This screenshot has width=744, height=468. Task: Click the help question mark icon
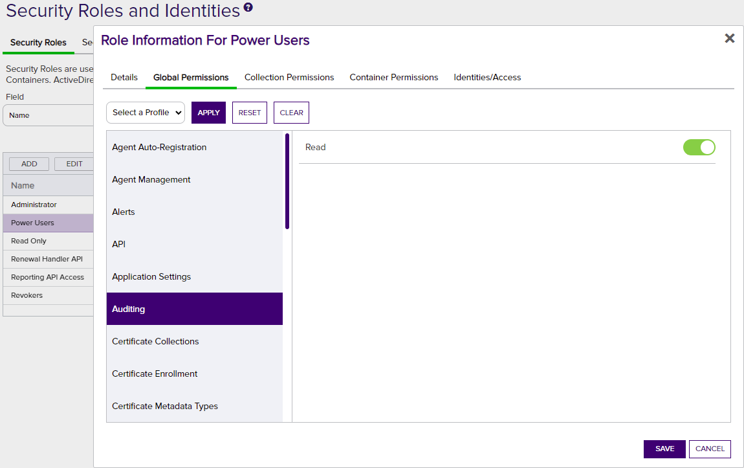[x=248, y=8]
